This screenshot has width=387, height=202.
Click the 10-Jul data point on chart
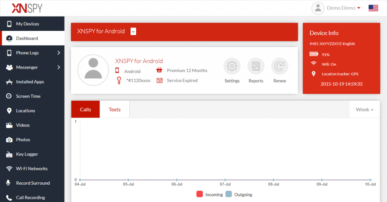point(370,180)
